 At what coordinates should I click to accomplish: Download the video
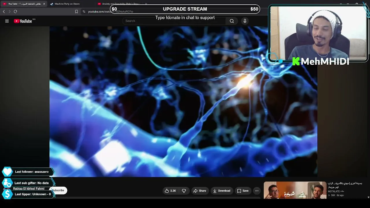tap(222, 191)
